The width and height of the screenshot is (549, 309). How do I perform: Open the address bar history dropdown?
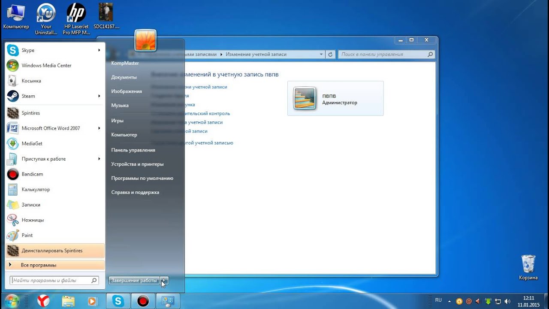pyautogui.click(x=322, y=55)
